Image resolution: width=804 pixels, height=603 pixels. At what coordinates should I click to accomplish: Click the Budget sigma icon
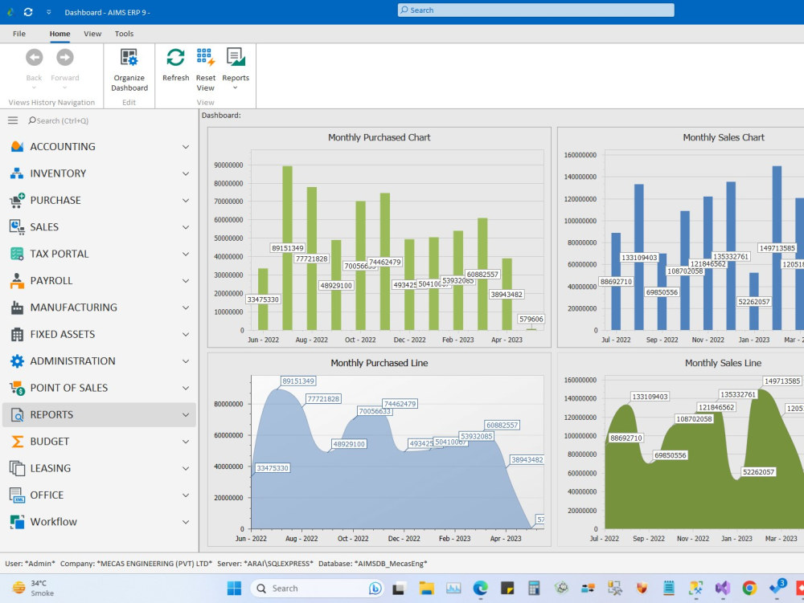click(x=17, y=442)
